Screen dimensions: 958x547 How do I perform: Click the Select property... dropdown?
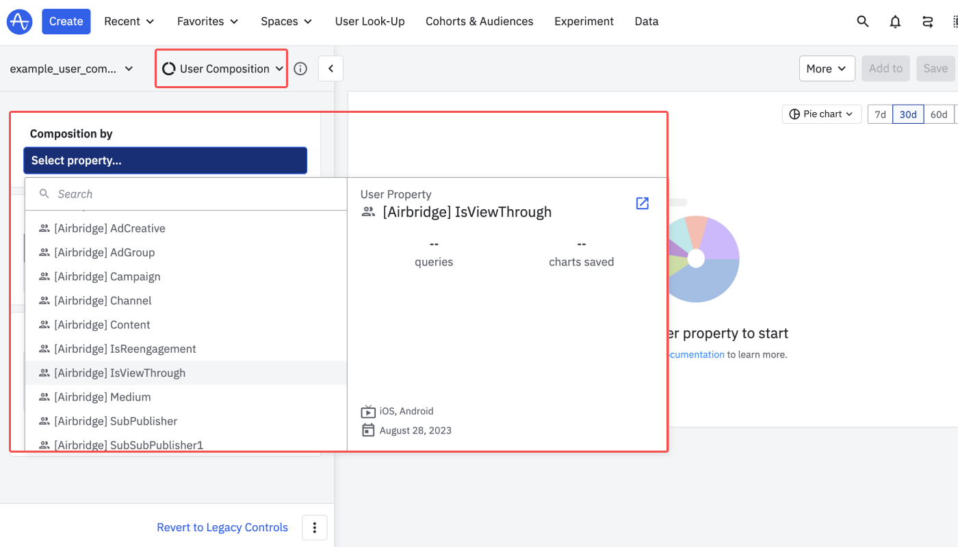(x=165, y=161)
